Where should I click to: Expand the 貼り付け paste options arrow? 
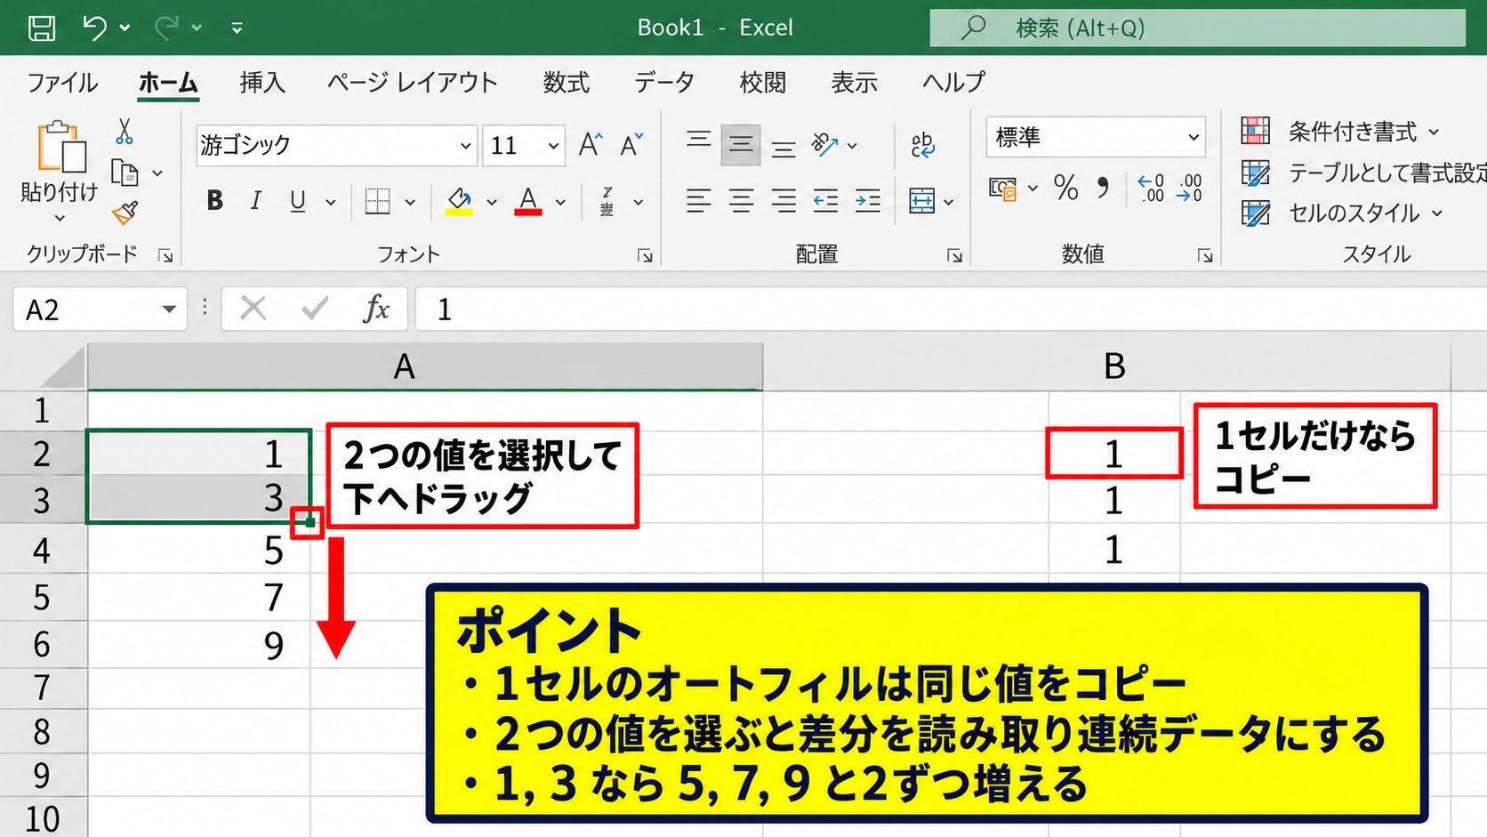[x=60, y=218]
